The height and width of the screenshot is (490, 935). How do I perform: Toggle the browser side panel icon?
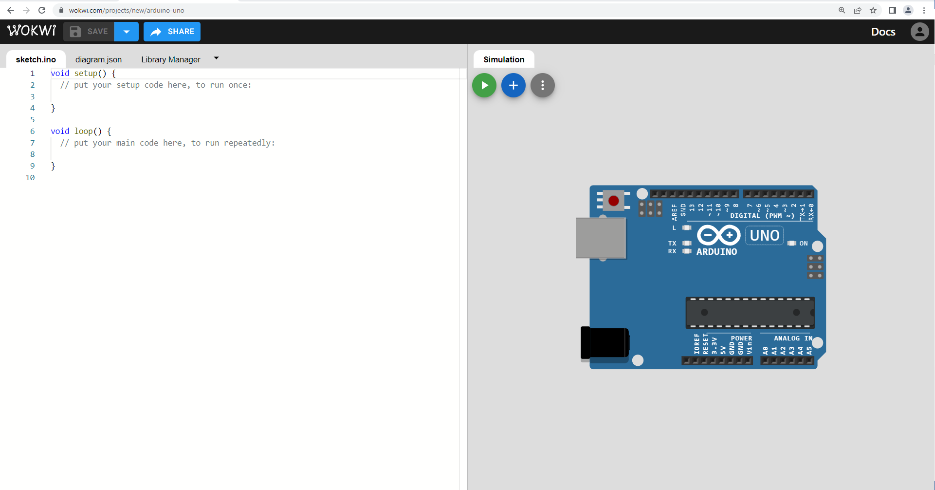[892, 10]
